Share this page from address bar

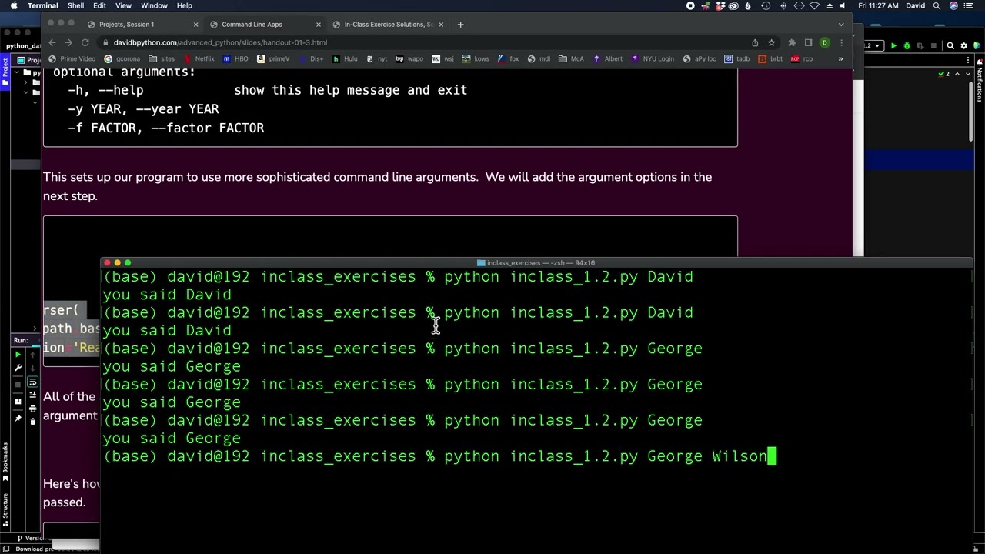click(x=755, y=42)
